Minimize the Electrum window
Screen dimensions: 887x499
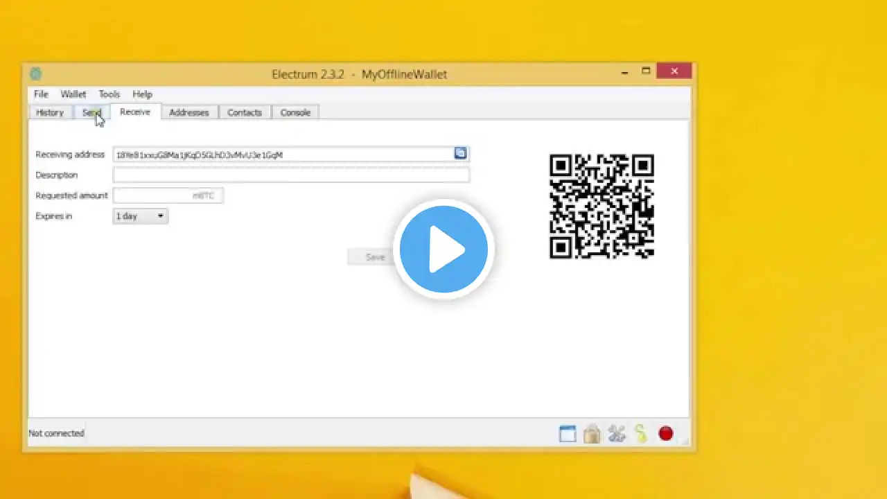tap(625, 71)
